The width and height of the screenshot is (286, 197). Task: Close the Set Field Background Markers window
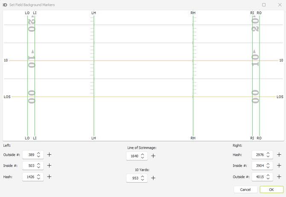pos(280,5)
